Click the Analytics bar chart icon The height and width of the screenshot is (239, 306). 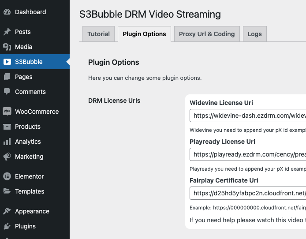pos(7,142)
